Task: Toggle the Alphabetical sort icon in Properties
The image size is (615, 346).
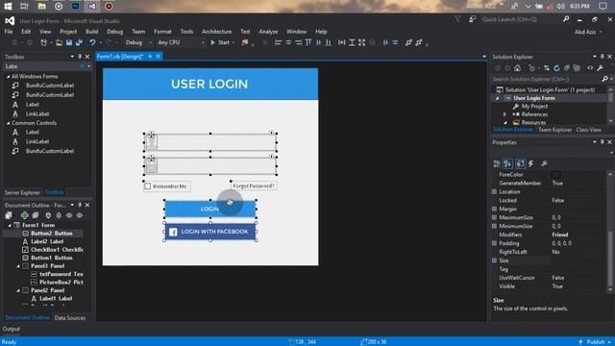Action: point(508,163)
